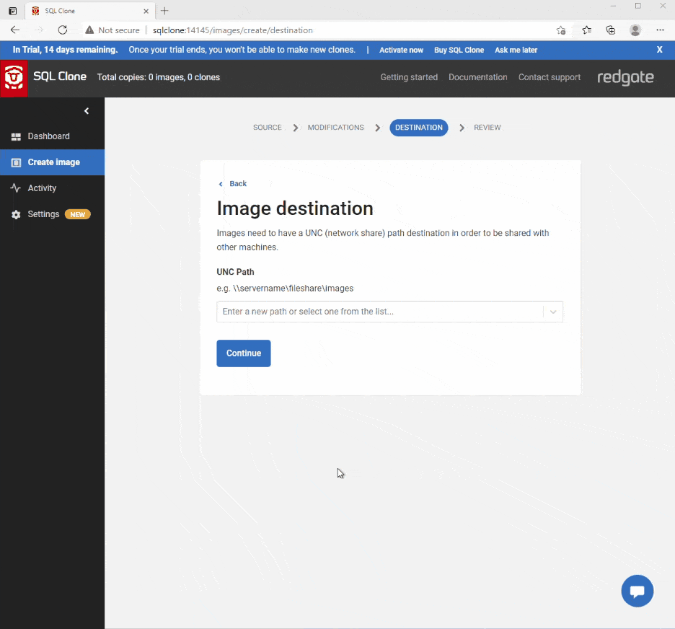Click the Create image icon in sidebar
Viewport: 675px width, 629px height.
(x=16, y=163)
